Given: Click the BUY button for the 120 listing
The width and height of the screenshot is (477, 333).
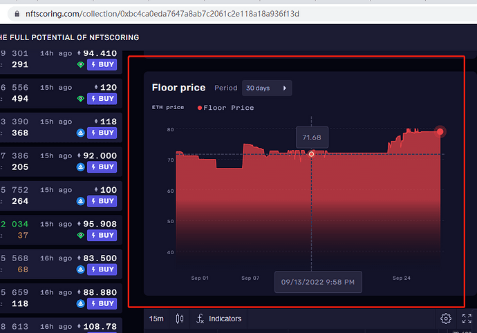Looking at the screenshot, I should [x=102, y=99].
